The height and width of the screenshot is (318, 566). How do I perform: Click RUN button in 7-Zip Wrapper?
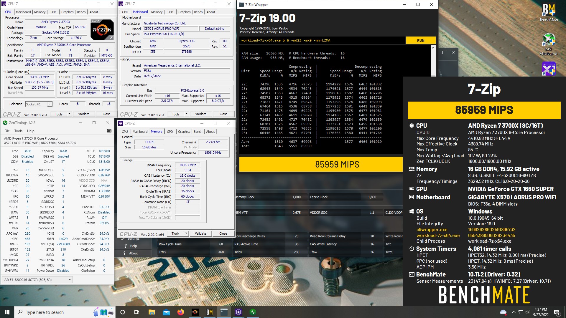[x=421, y=40]
